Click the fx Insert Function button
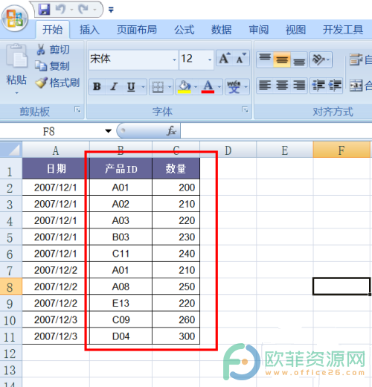This screenshot has height=387, width=372. (172, 131)
